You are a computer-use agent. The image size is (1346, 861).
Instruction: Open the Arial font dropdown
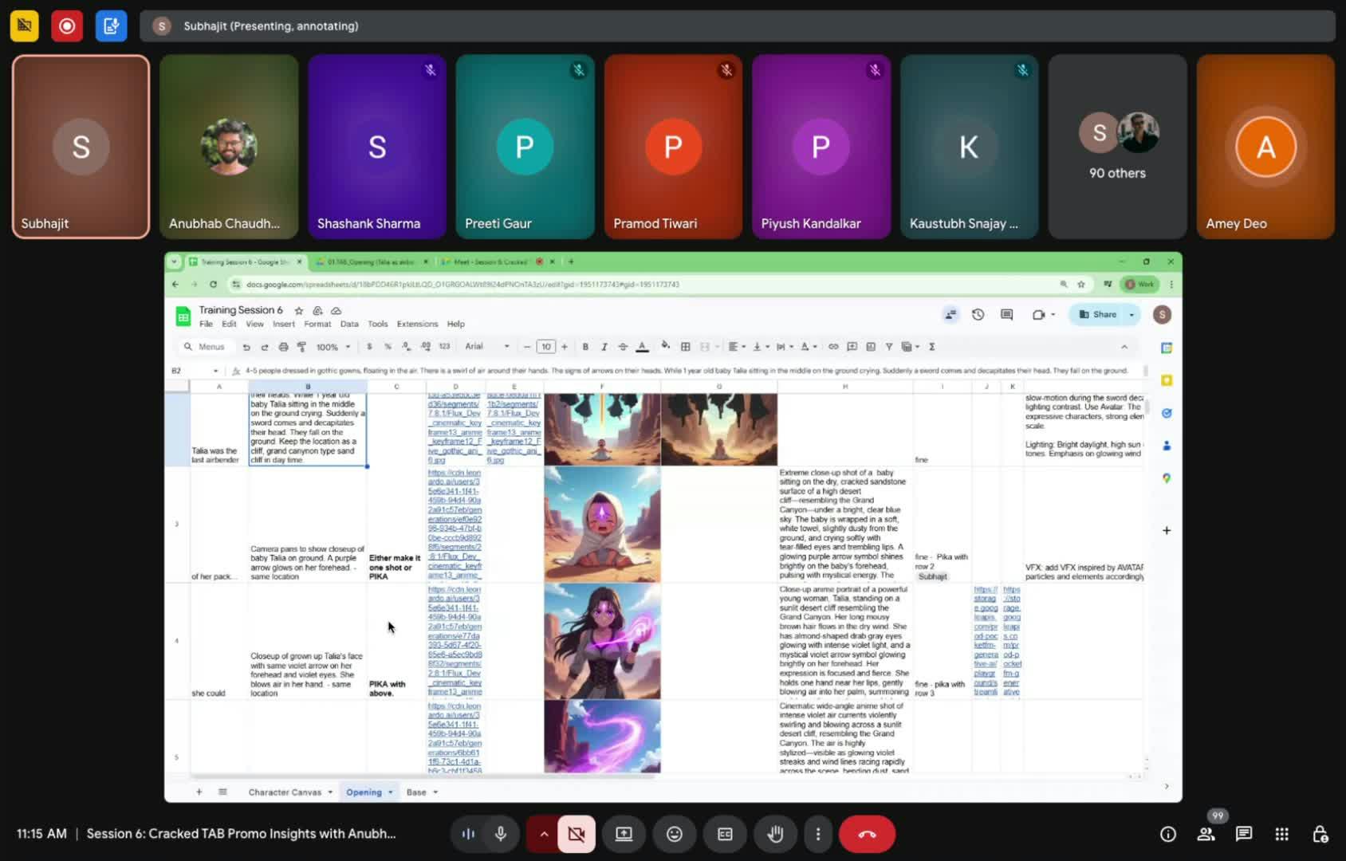[486, 347]
